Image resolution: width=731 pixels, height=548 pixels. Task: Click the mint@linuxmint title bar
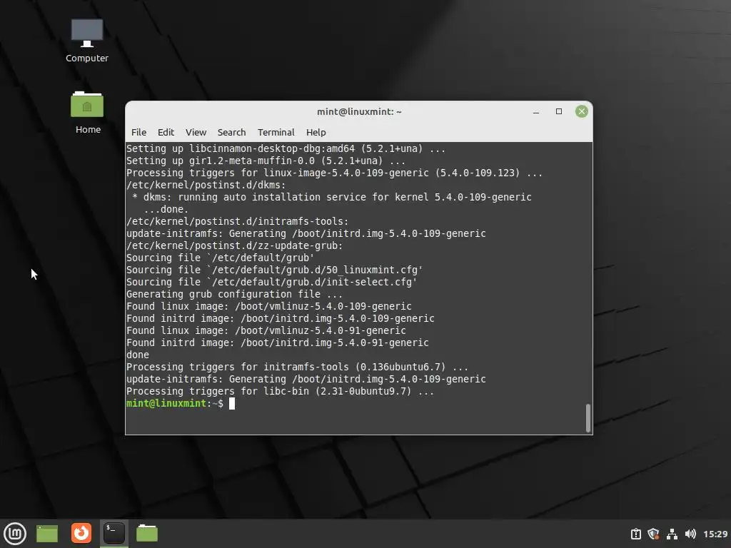click(359, 112)
